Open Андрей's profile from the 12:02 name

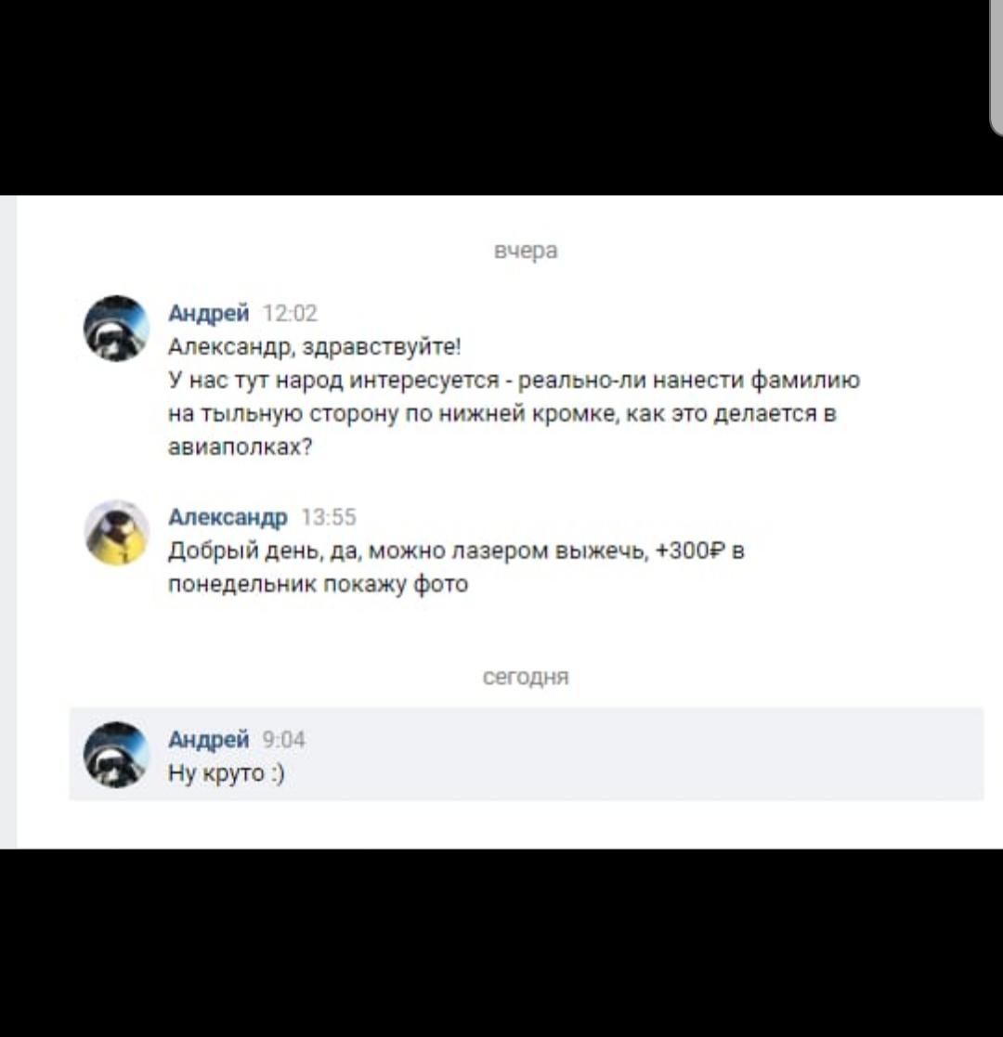(209, 313)
